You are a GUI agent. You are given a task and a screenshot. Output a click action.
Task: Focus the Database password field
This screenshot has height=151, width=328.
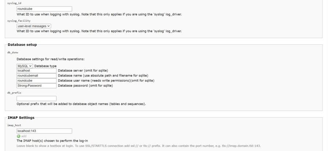[36, 86]
